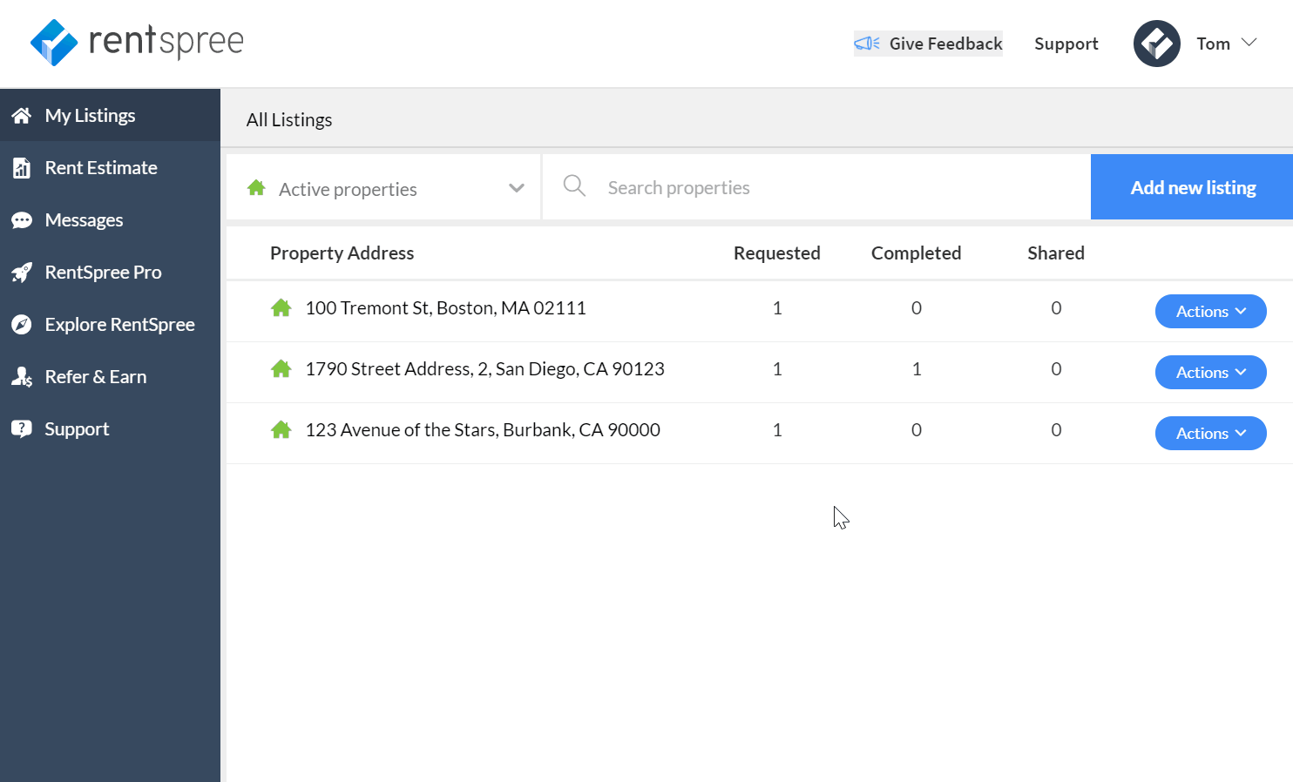The image size is (1293, 782).
Task: Focus the Search properties field
Action: (816, 187)
